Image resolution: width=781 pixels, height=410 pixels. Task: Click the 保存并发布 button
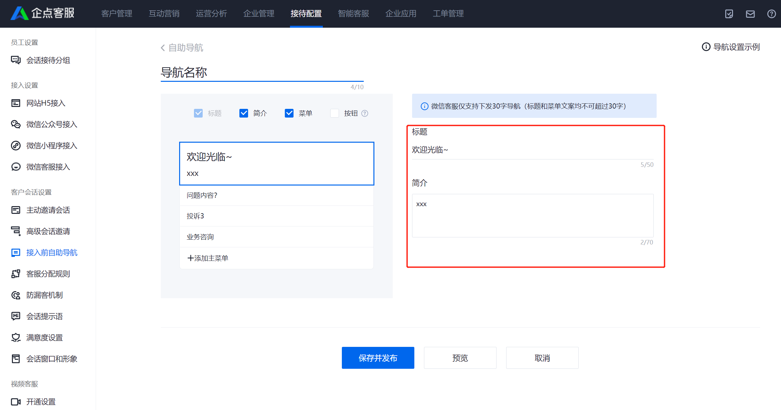pyautogui.click(x=378, y=358)
